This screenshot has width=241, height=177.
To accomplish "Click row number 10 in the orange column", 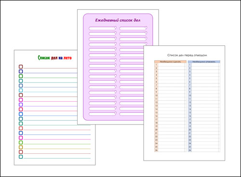I will click(156, 95).
